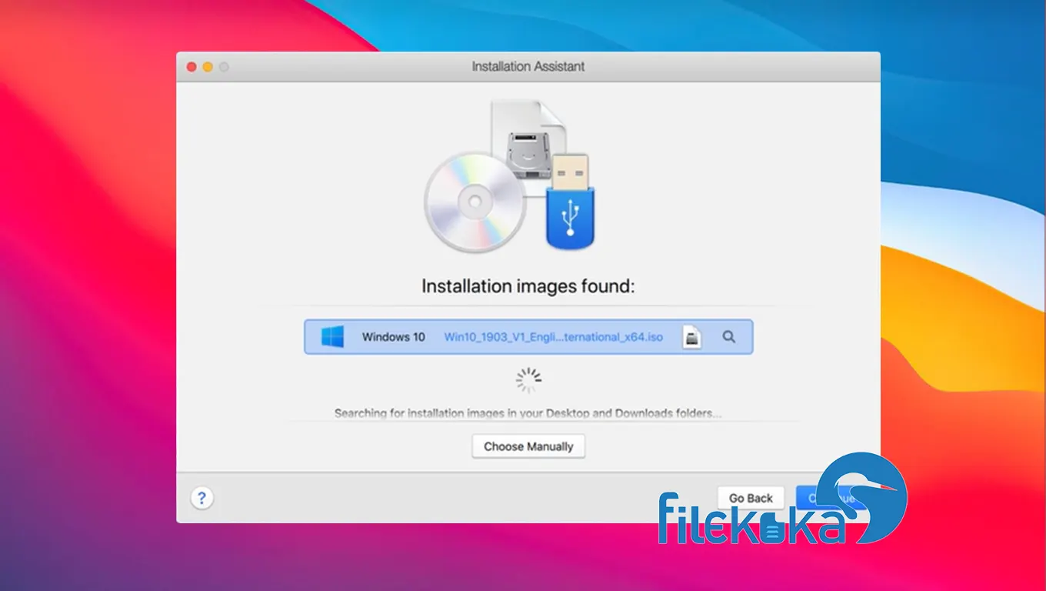The height and width of the screenshot is (591, 1046).
Task: Click the disk image file icon
Action: (x=692, y=337)
